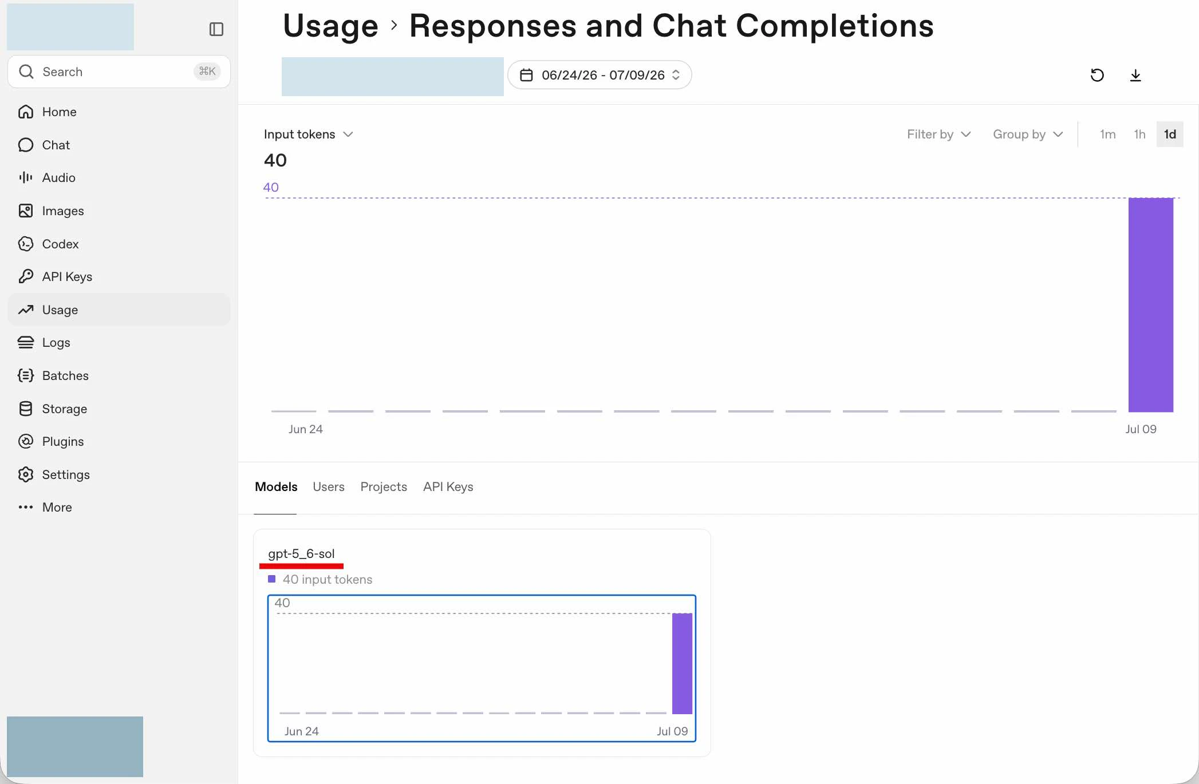This screenshot has width=1199, height=784.
Task: Switch to the Models tab
Action: click(x=276, y=487)
